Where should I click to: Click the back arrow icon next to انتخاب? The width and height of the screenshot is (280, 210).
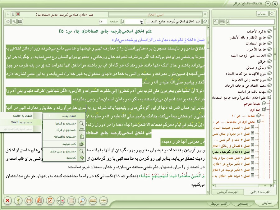(272, 14)
